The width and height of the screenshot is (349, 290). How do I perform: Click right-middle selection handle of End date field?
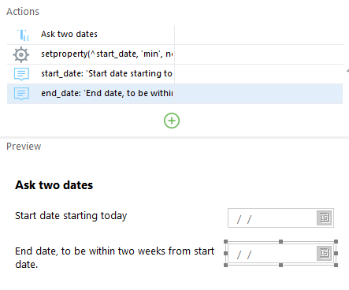pos(336,253)
